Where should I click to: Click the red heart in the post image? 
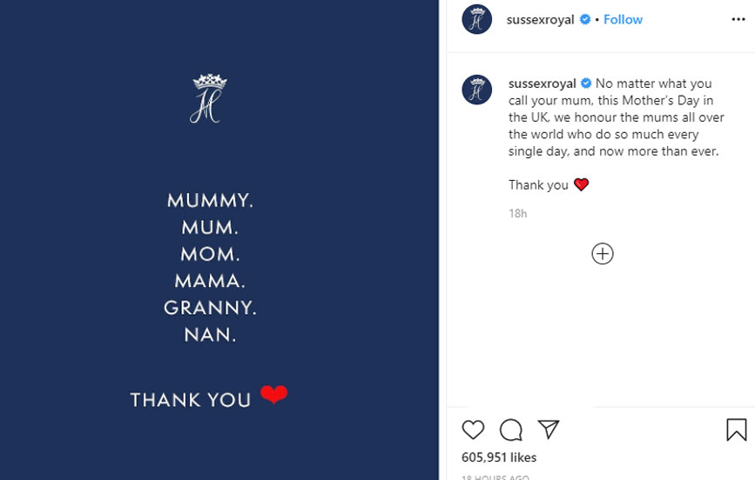pyautogui.click(x=273, y=395)
